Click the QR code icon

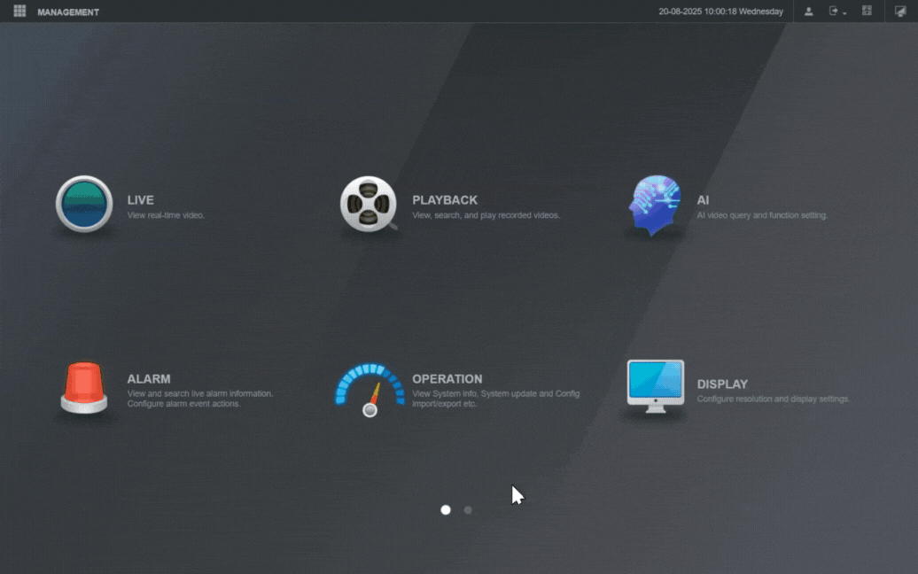point(867,12)
